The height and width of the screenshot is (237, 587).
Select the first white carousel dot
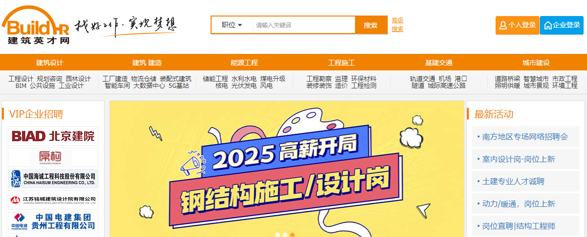(x=278, y=235)
